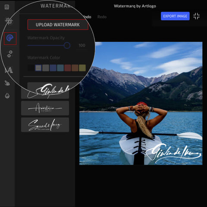Click the collapse fullscreen icon
Viewport: 207px width, 207px height.
(x=196, y=16)
